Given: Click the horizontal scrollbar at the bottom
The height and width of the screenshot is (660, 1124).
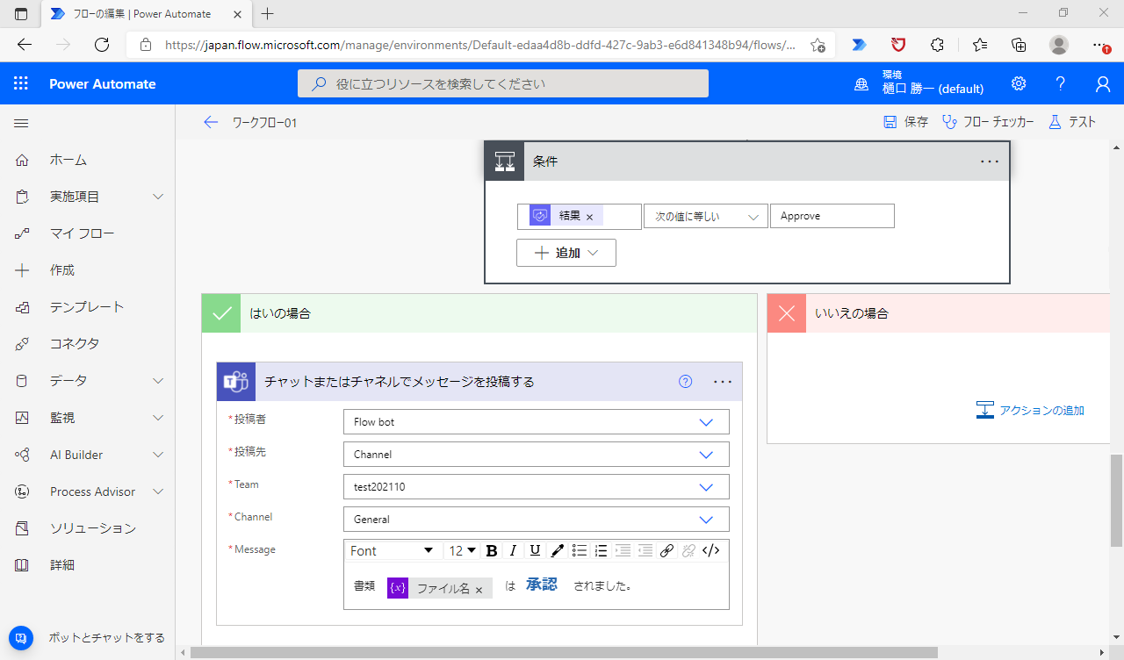Looking at the screenshot, I should pyautogui.click(x=564, y=652).
